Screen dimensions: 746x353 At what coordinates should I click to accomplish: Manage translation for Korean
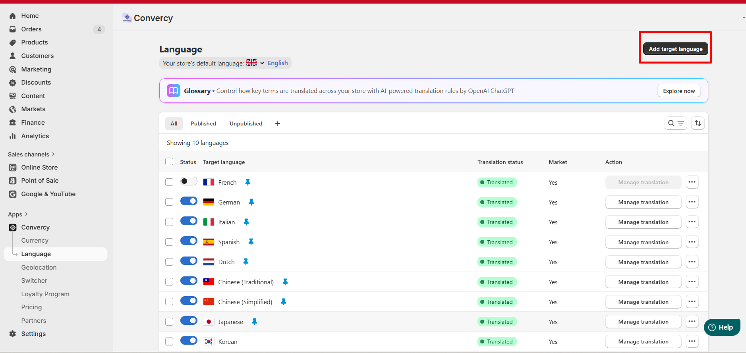click(644, 341)
